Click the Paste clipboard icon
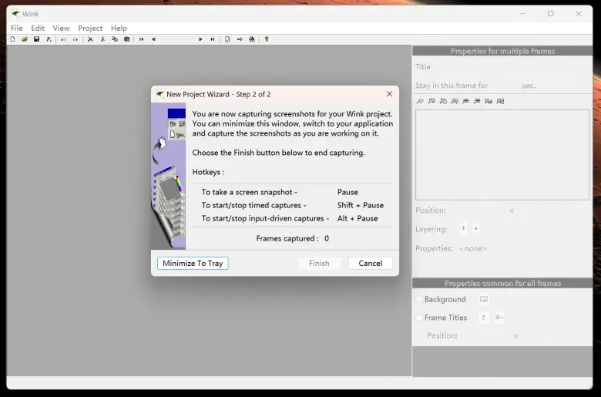 pos(127,39)
